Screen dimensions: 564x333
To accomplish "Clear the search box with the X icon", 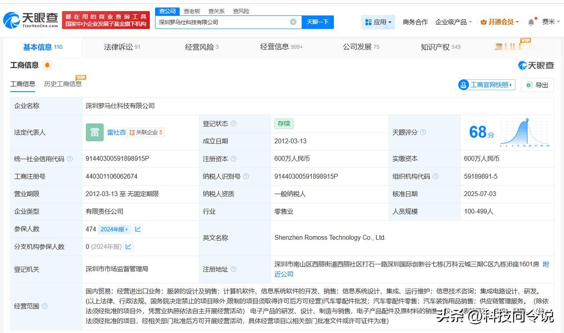I will coord(293,22).
